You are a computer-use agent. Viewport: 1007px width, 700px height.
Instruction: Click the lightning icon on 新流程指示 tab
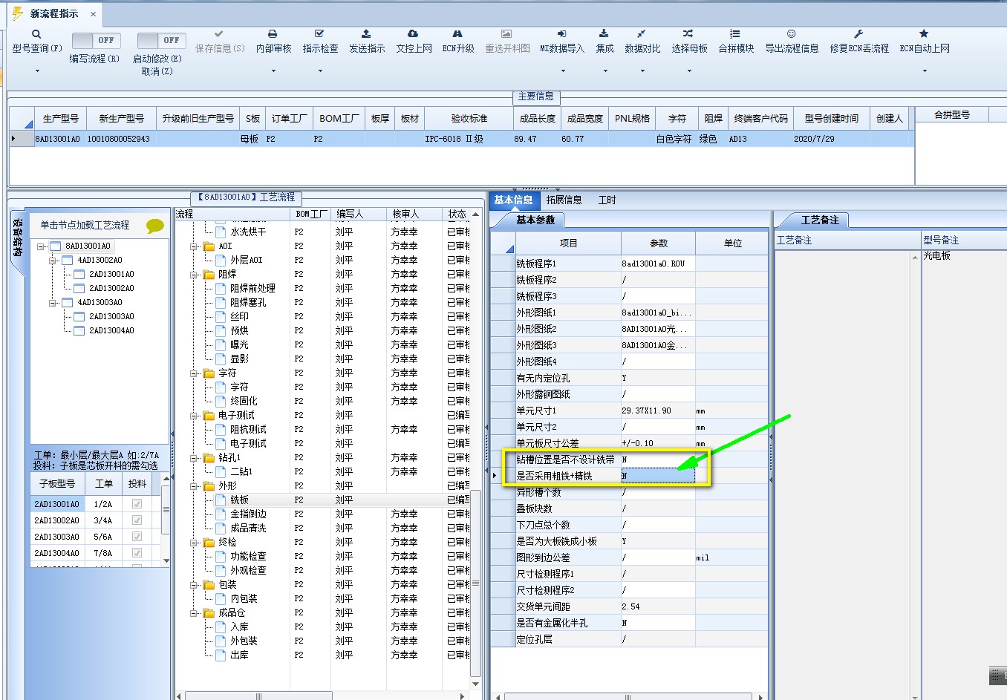[17, 13]
